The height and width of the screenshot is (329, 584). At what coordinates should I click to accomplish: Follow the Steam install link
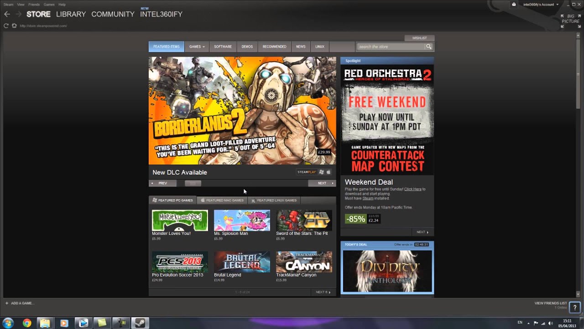coord(368,198)
